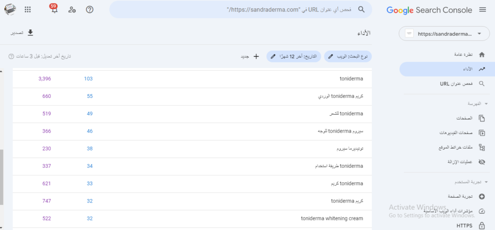The width and height of the screenshot is (495, 230).
Task: Open the account profile avatar
Action: (x=10, y=10)
